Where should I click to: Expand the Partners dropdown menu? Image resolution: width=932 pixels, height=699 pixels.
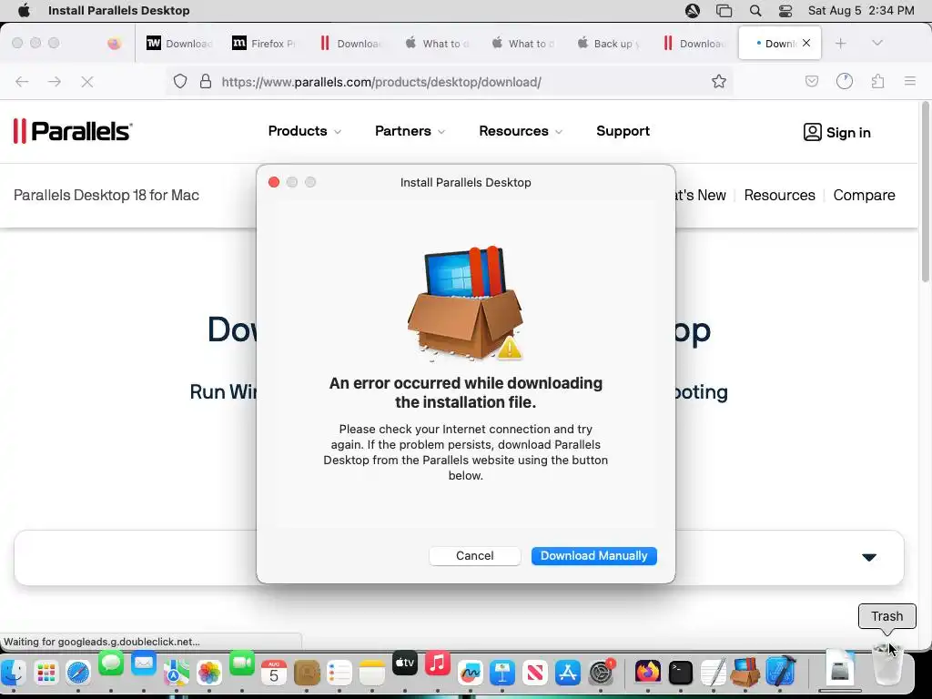410,131
